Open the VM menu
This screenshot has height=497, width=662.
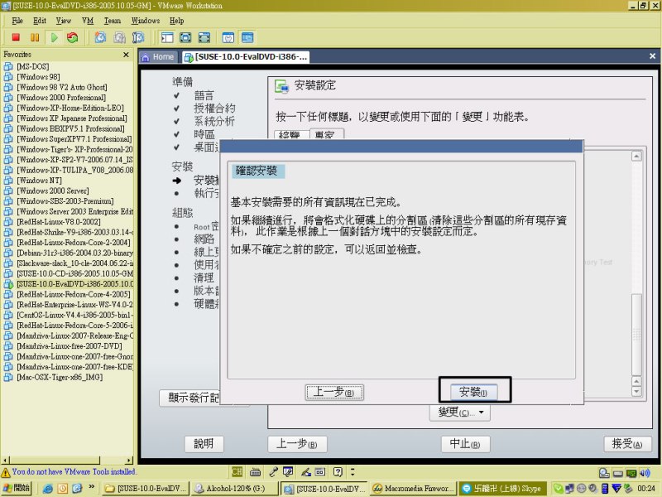click(x=88, y=21)
